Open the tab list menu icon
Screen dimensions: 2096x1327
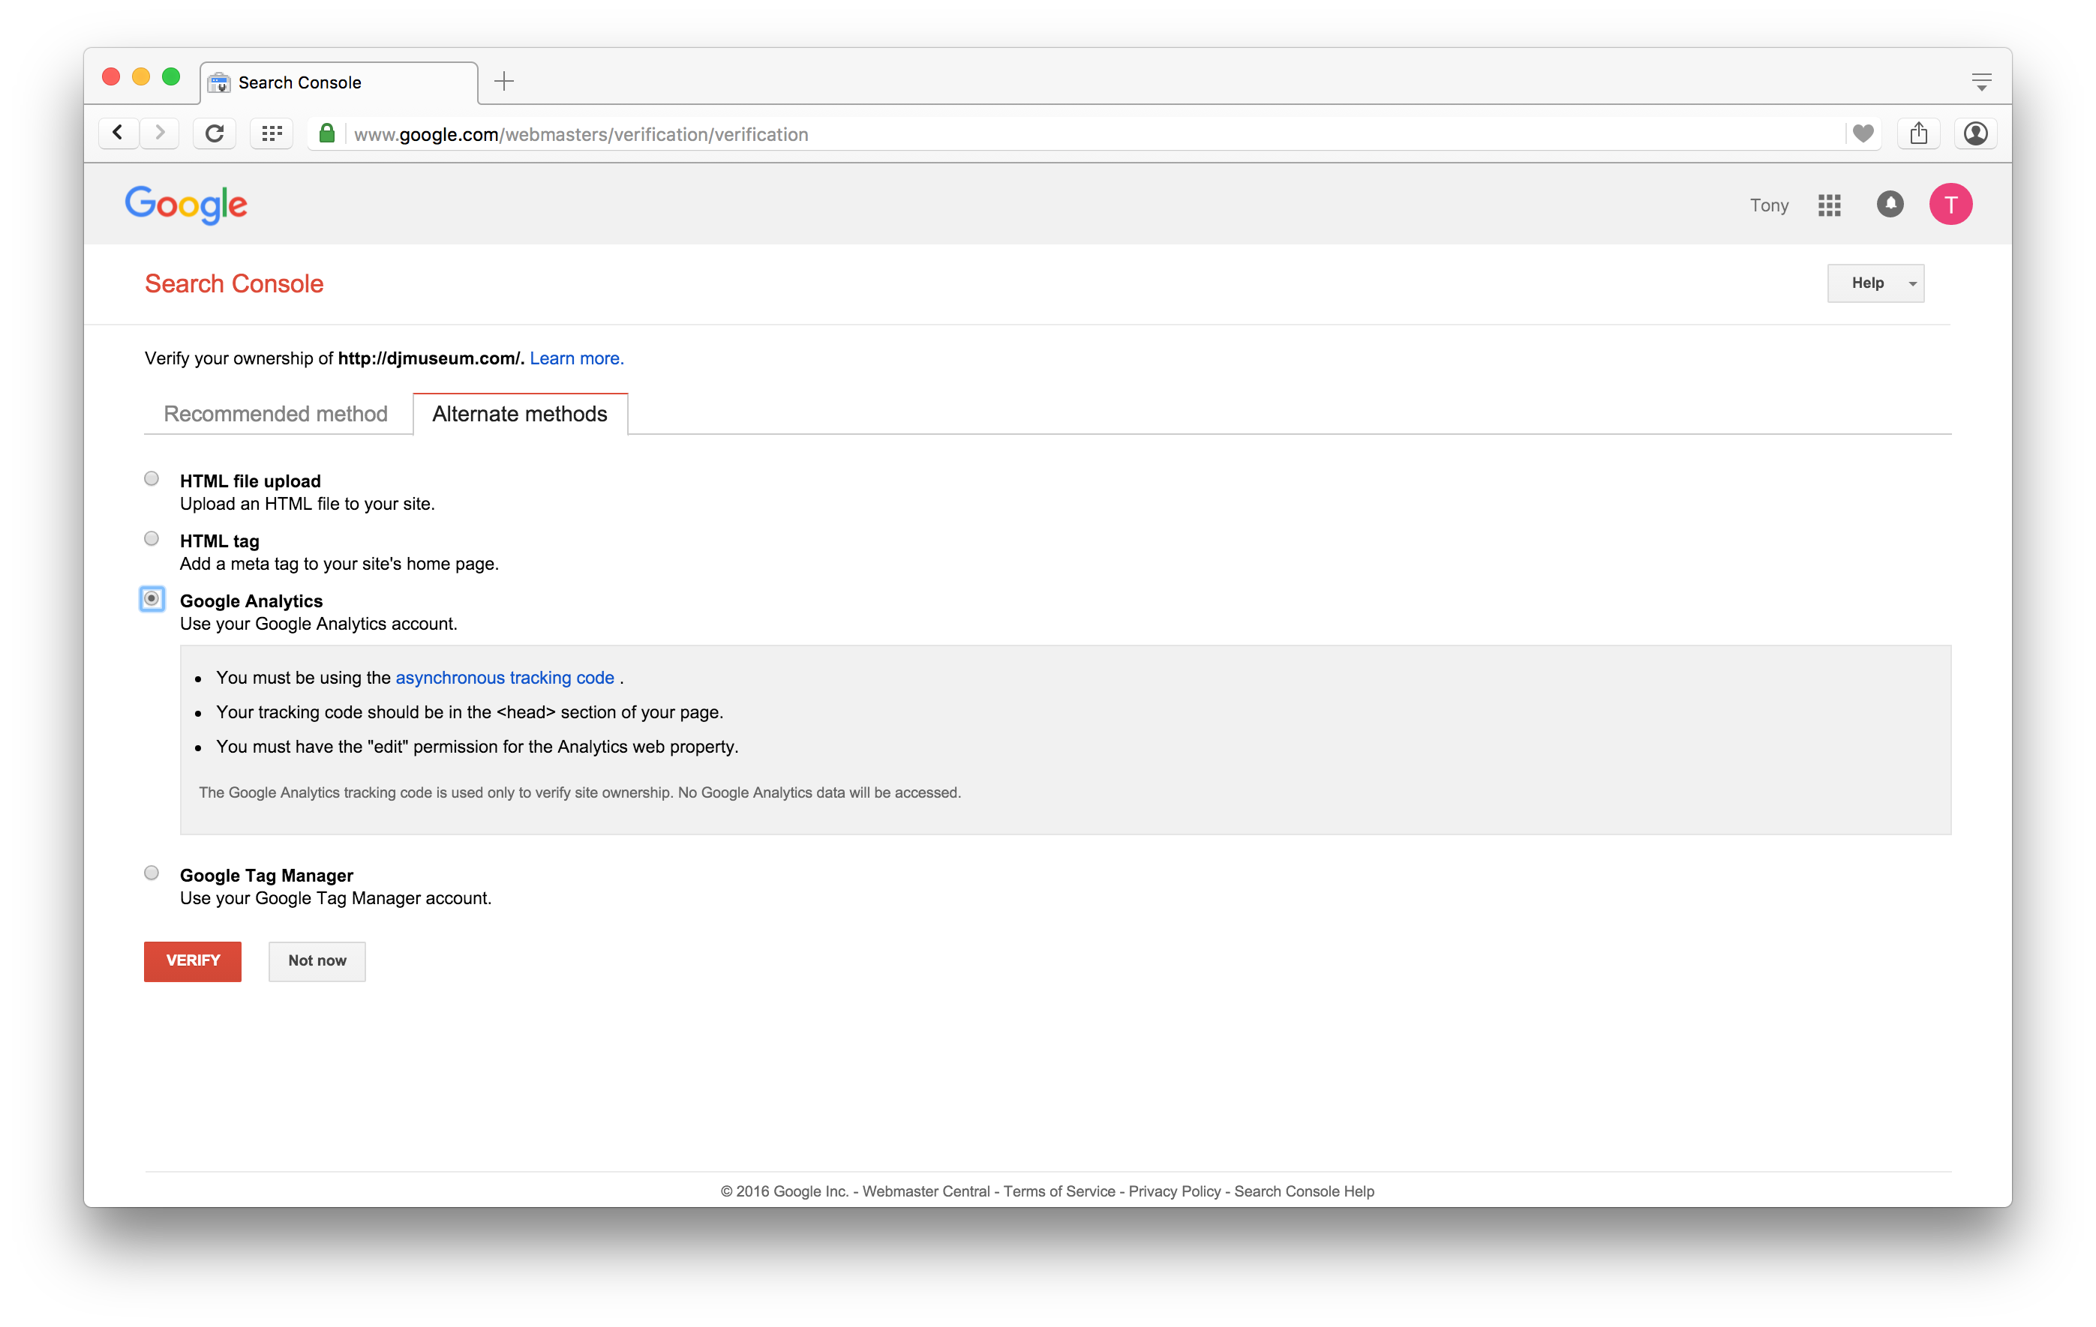click(1981, 82)
